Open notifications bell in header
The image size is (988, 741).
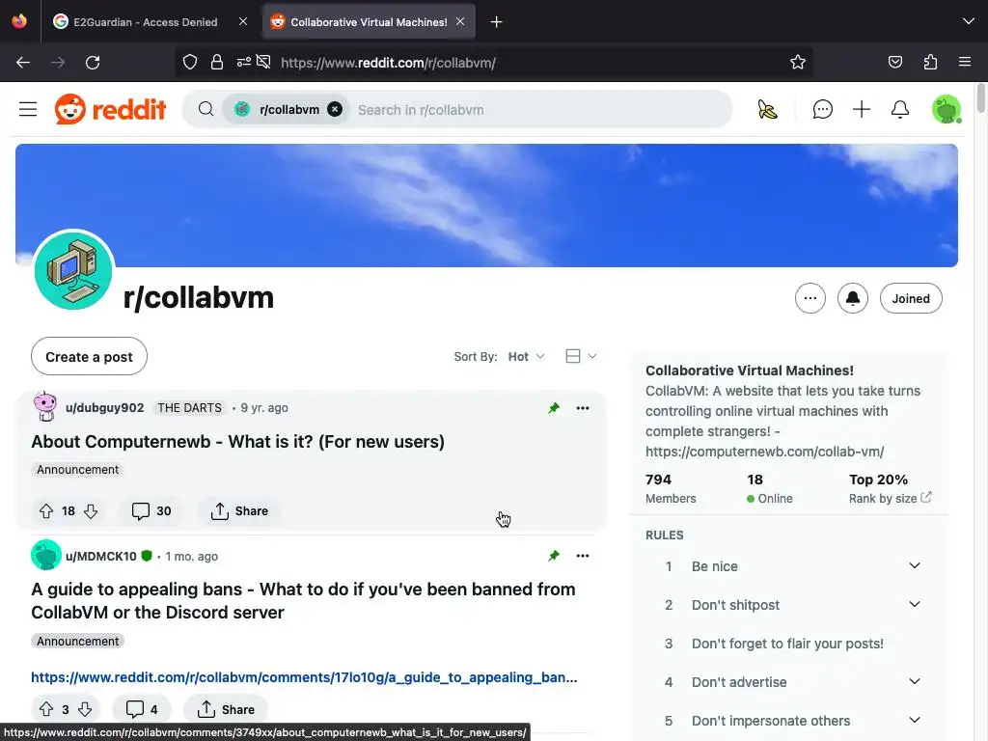coord(900,110)
